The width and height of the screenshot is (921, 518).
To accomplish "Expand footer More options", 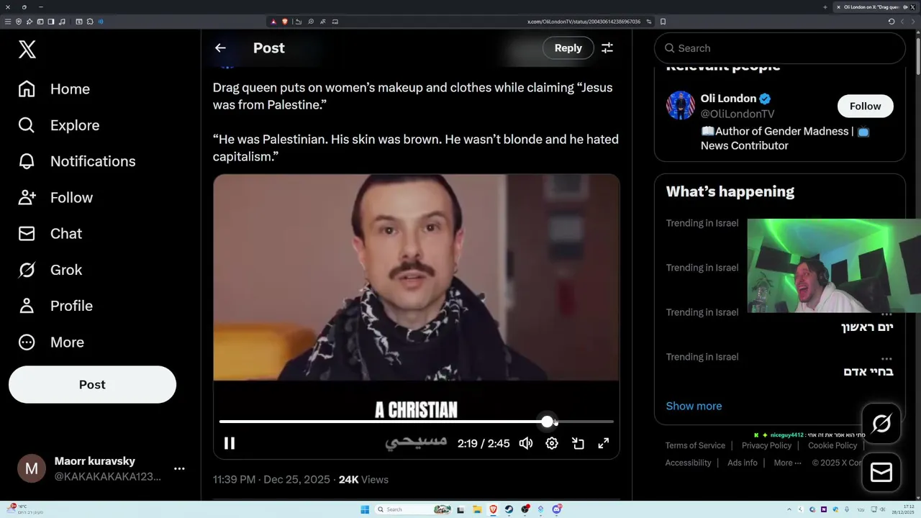I will coord(787,463).
